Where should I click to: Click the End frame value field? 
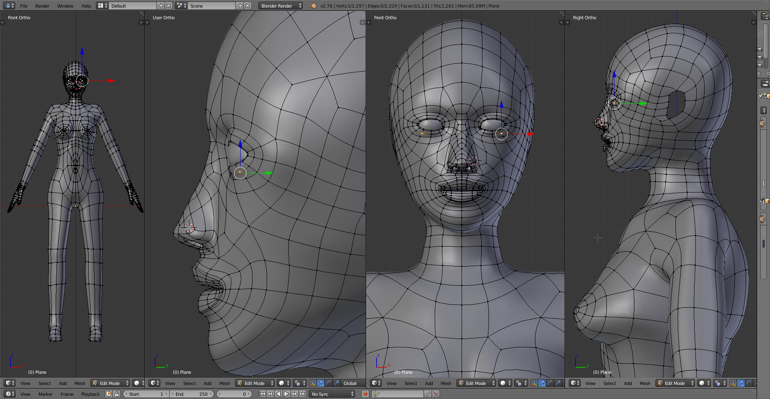click(192, 394)
